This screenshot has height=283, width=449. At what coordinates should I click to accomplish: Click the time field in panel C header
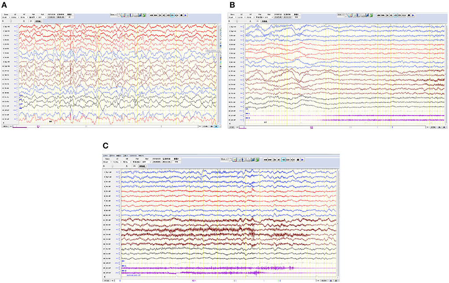[x=157, y=162]
